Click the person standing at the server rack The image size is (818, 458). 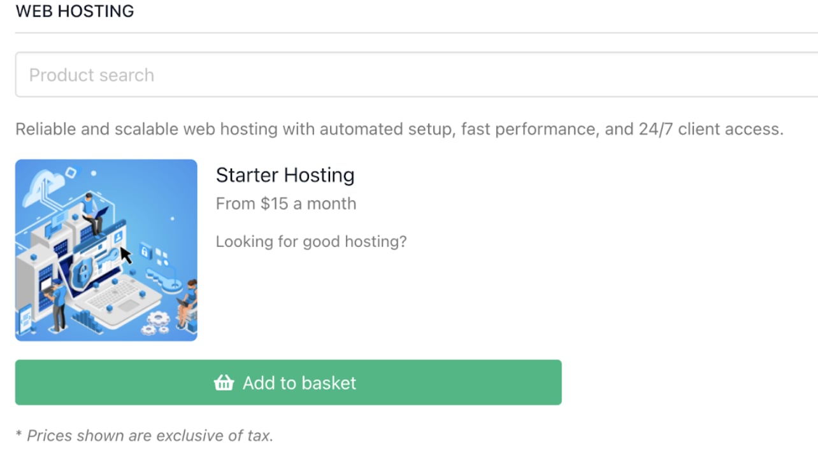[x=56, y=305]
